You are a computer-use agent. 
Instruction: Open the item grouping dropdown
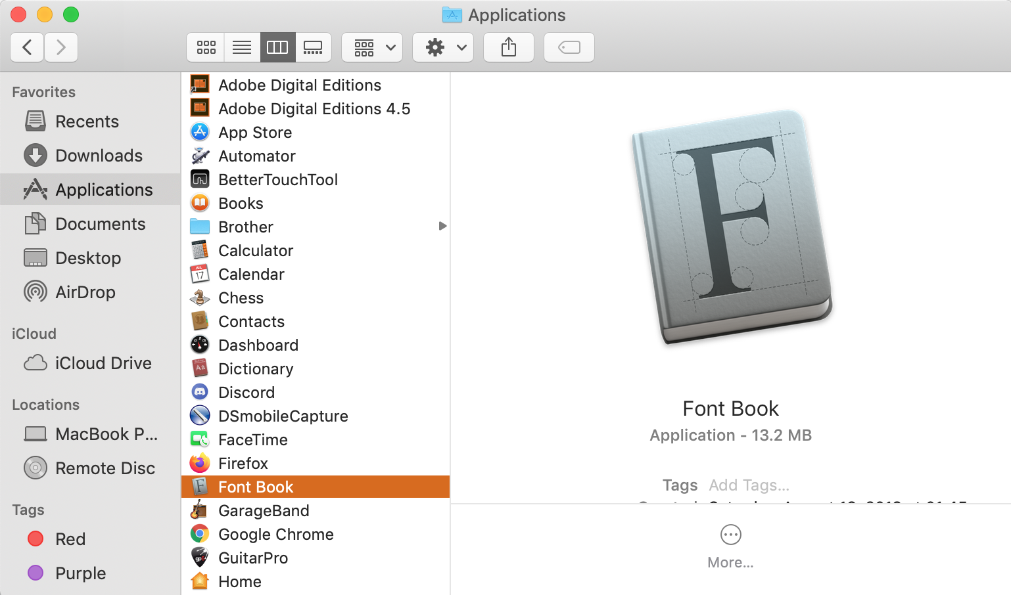tap(372, 47)
